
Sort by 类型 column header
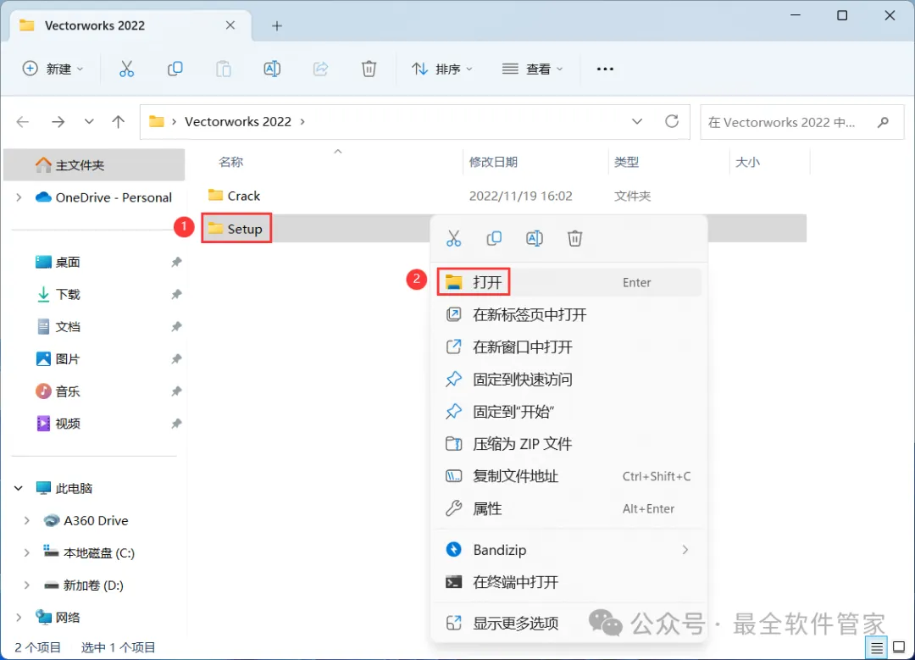click(627, 162)
